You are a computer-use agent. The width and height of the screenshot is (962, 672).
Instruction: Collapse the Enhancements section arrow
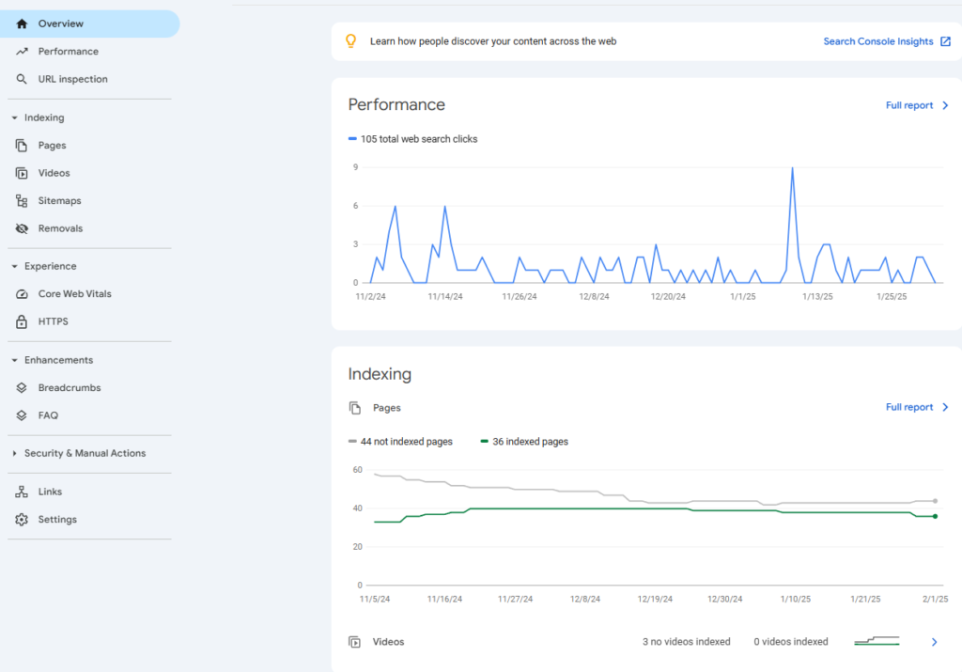click(14, 361)
